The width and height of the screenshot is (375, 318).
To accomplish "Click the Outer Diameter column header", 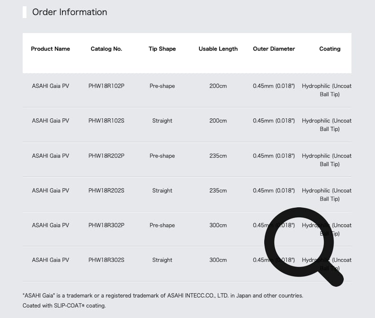I will click(274, 49).
